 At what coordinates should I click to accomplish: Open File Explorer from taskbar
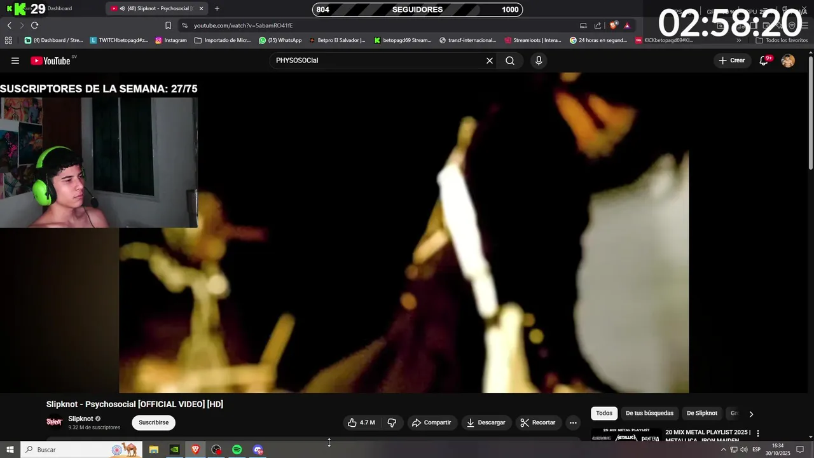[154, 450]
